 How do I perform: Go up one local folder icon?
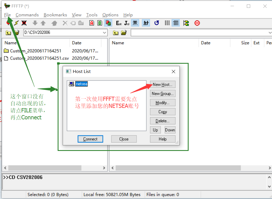point(8,32)
